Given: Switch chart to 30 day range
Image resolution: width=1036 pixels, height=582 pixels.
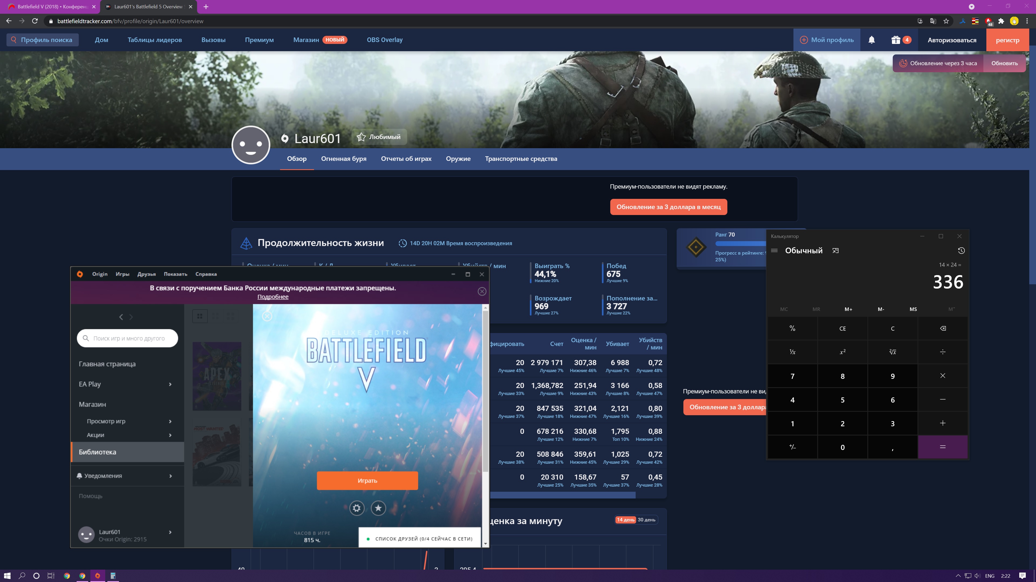Looking at the screenshot, I should (646, 520).
